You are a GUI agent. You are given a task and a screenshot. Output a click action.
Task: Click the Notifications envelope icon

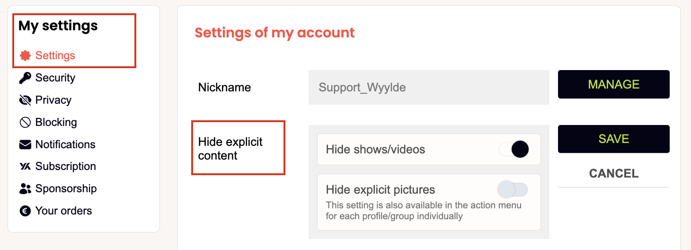coord(25,144)
